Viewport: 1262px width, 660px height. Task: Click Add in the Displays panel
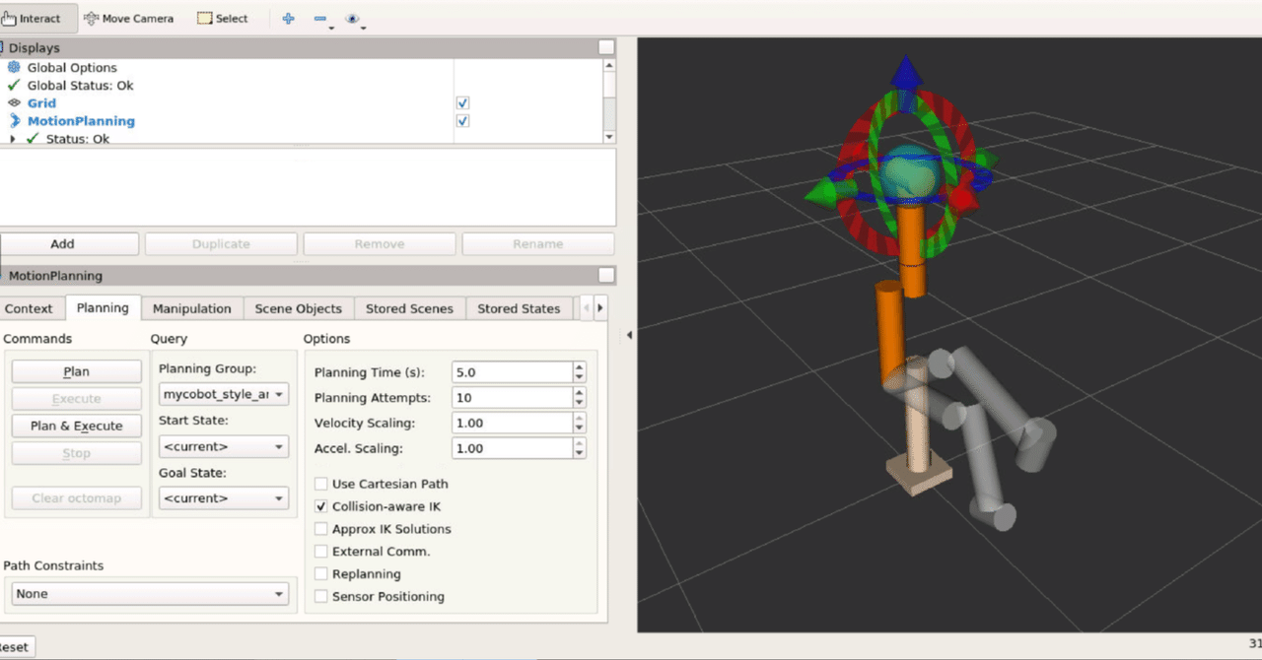point(61,243)
